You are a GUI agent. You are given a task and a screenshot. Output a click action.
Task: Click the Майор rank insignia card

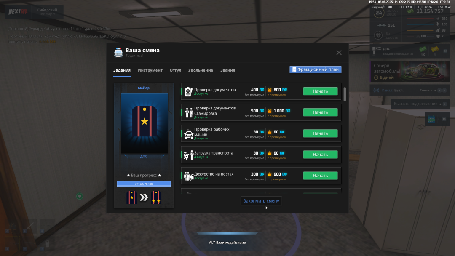pos(145,123)
